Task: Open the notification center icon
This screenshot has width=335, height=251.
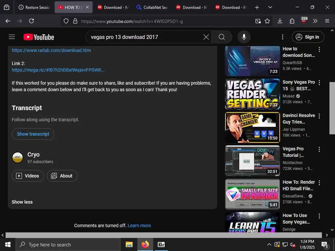Action: pos(325,245)
